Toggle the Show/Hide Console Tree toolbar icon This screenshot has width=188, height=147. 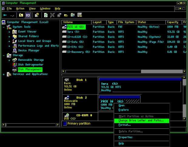(x=28, y=15)
